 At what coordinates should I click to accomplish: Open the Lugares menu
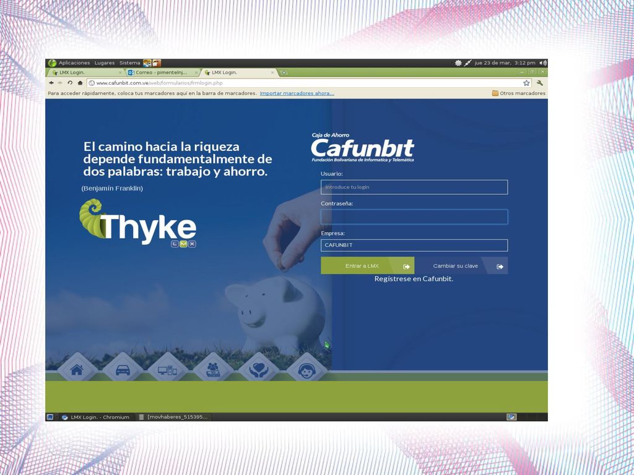[x=104, y=63]
